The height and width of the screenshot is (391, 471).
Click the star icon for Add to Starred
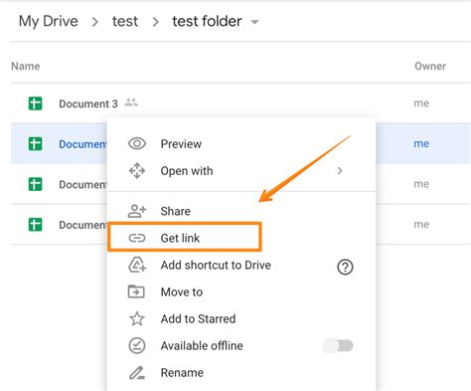[137, 318]
